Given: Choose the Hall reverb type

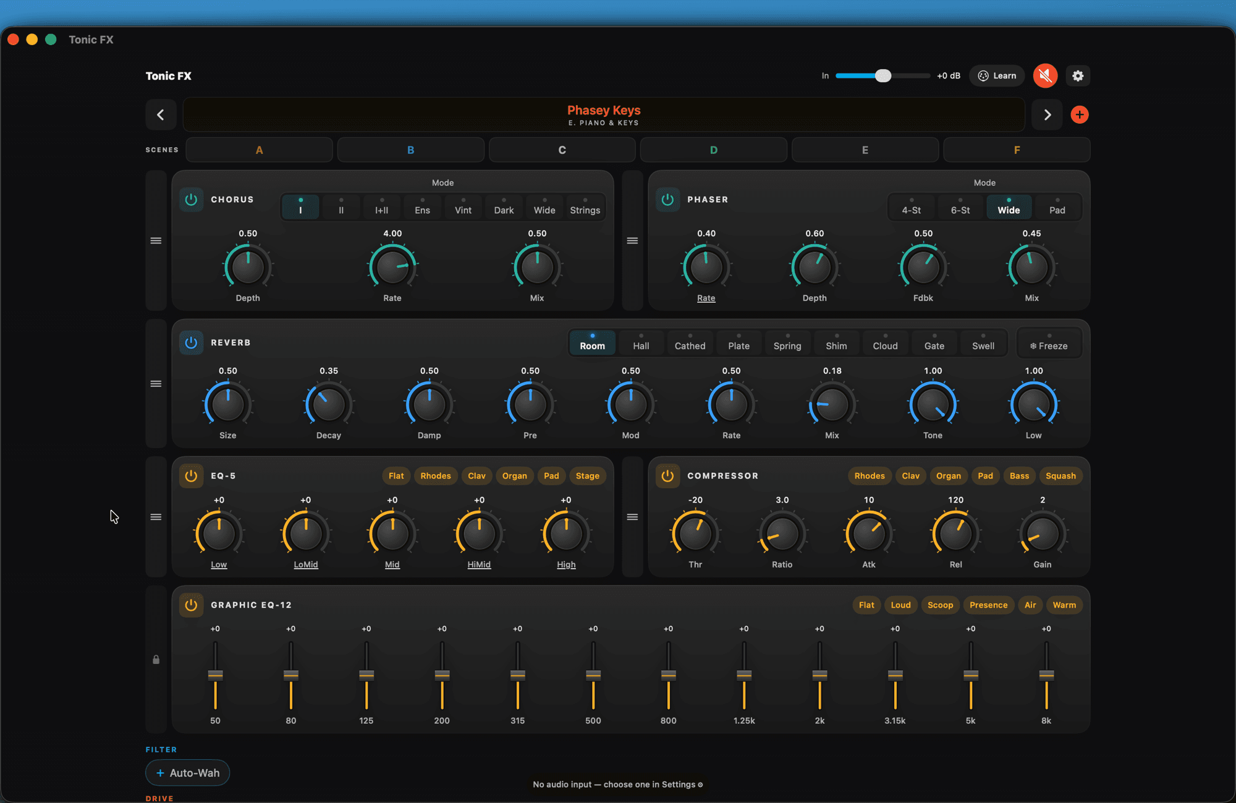Looking at the screenshot, I should 641,343.
